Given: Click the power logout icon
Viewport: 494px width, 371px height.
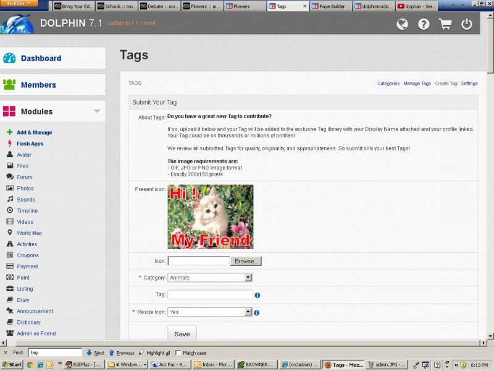Looking at the screenshot, I should pos(467,24).
